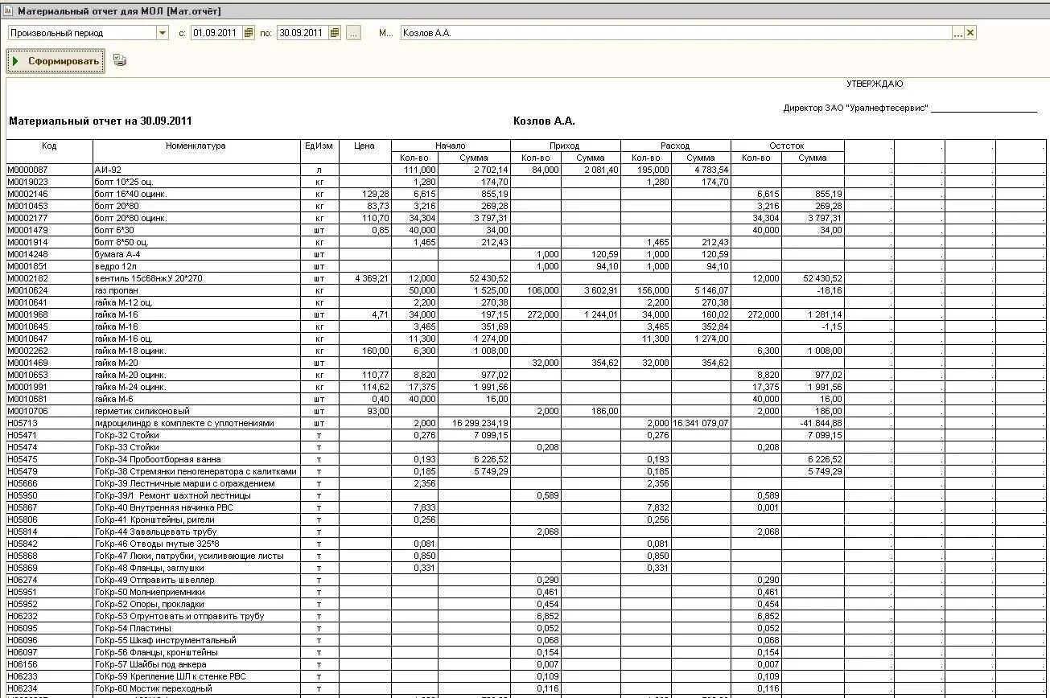Viewport: 1050px width, 698px height.
Task: Click the end date field 30.09.2011
Action: point(303,33)
